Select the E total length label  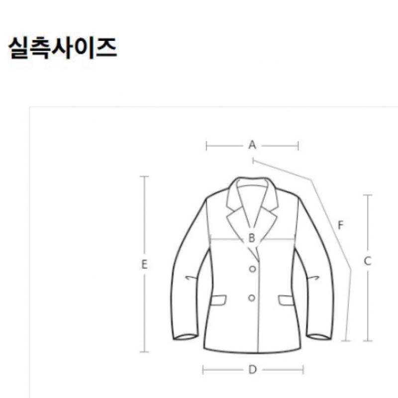pos(144,265)
